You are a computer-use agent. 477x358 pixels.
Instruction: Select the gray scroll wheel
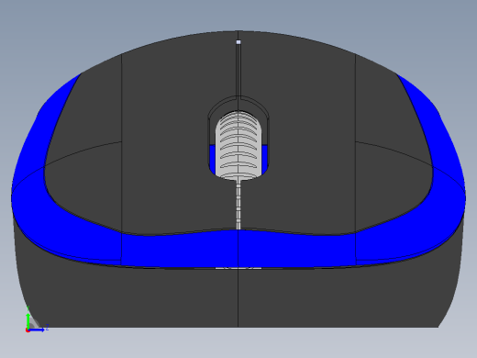(238, 145)
